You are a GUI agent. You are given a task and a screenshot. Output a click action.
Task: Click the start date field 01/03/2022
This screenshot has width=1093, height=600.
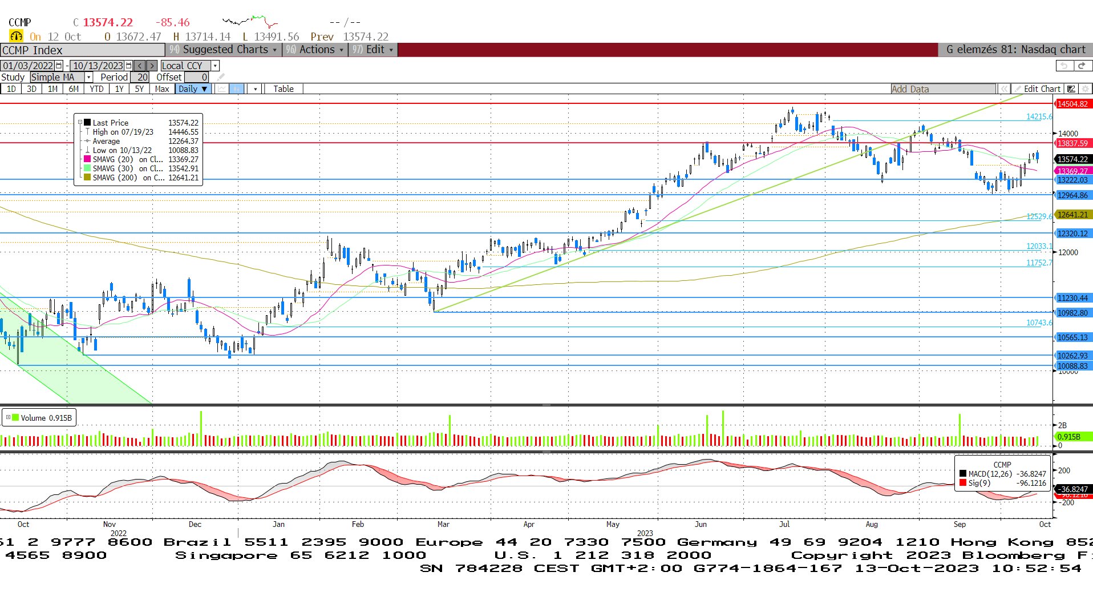pyautogui.click(x=27, y=66)
